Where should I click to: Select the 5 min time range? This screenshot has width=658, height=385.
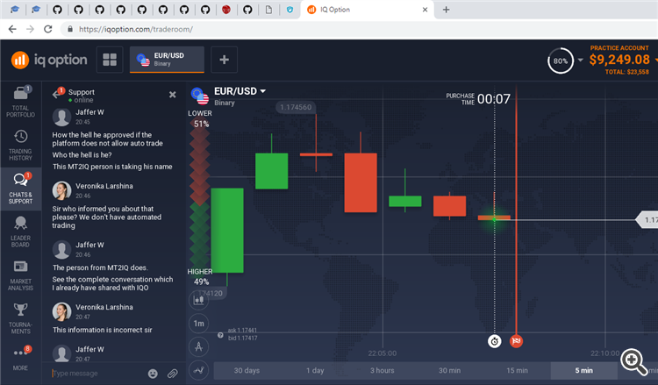click(x=583, y=370)
